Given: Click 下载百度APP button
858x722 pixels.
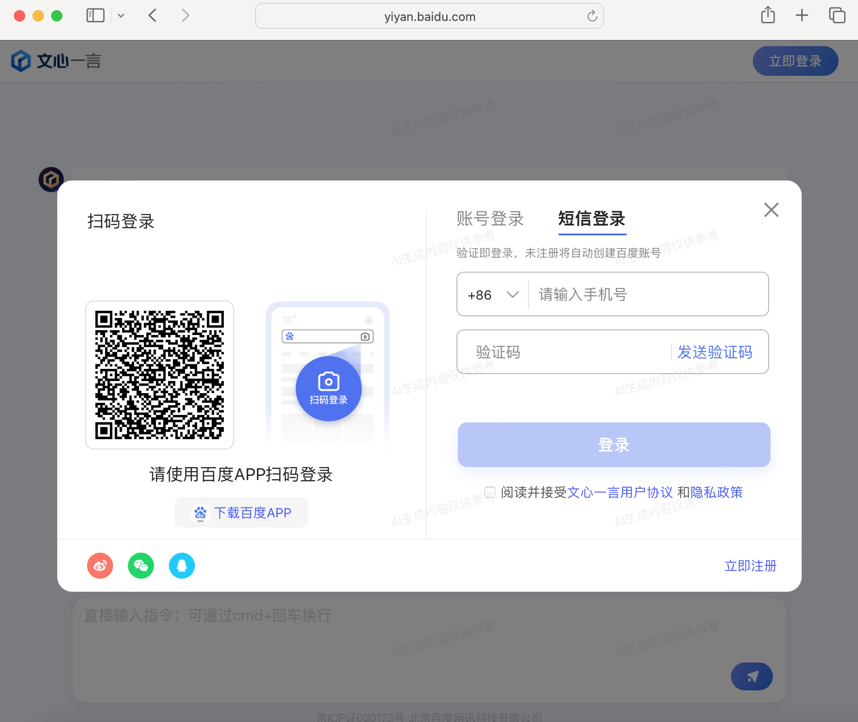Looking at the screenshot, I should [241, 513].
